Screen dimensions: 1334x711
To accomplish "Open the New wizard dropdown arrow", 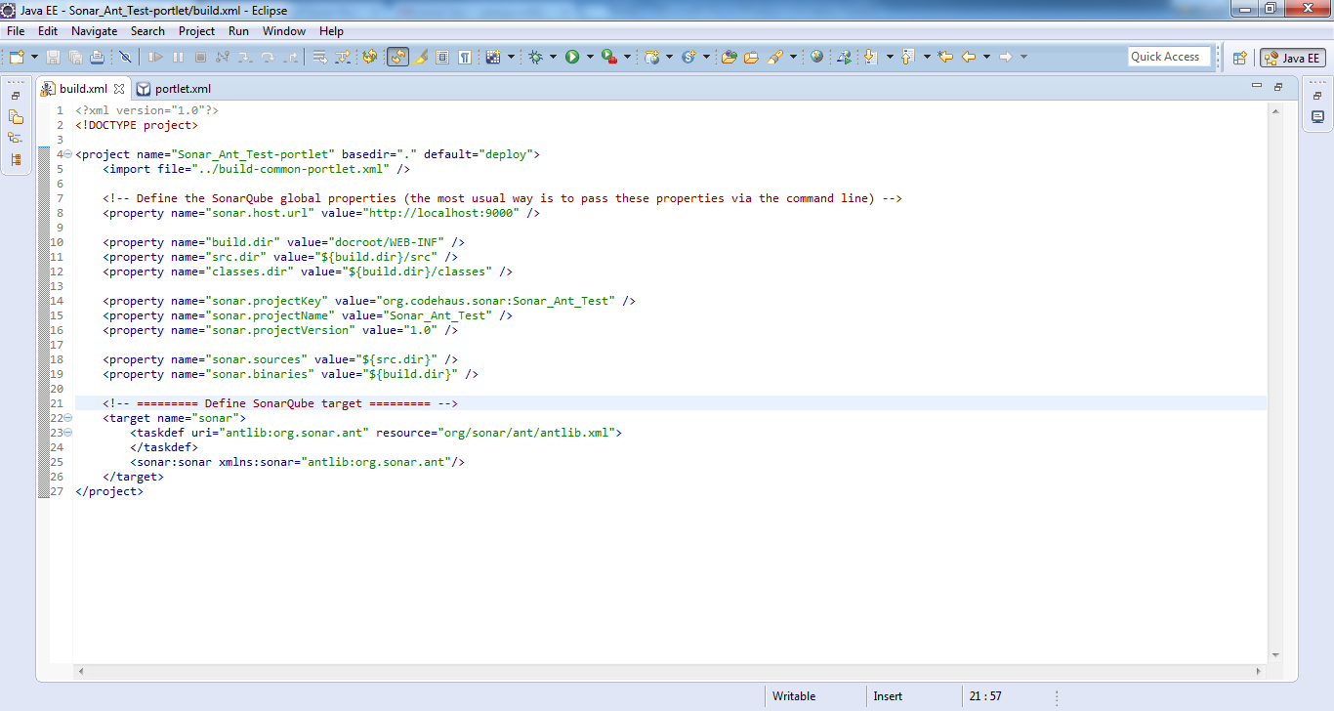I will click(34, 57).
